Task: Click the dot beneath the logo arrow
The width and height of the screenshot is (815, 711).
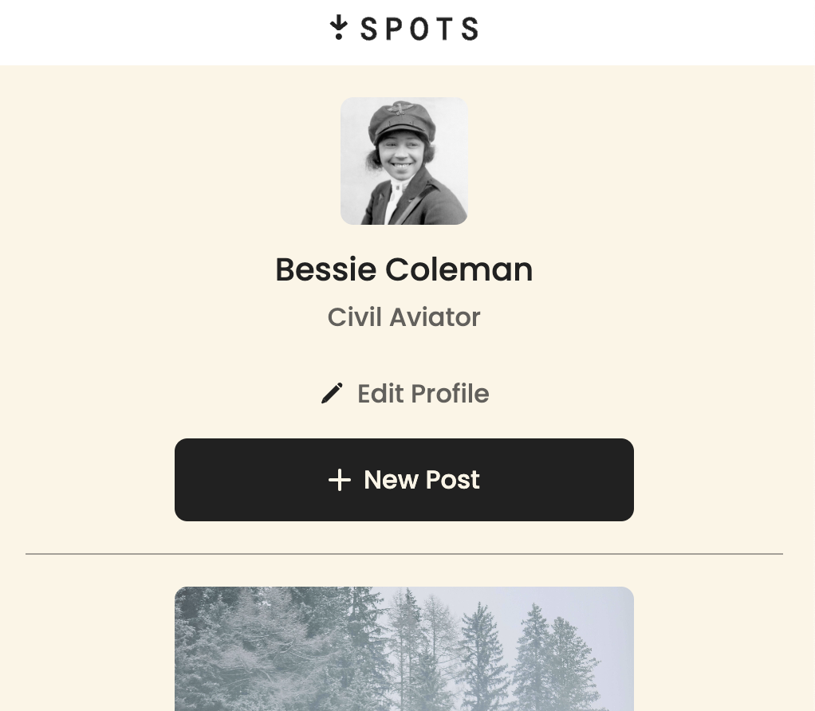Action: coord(339,36)
